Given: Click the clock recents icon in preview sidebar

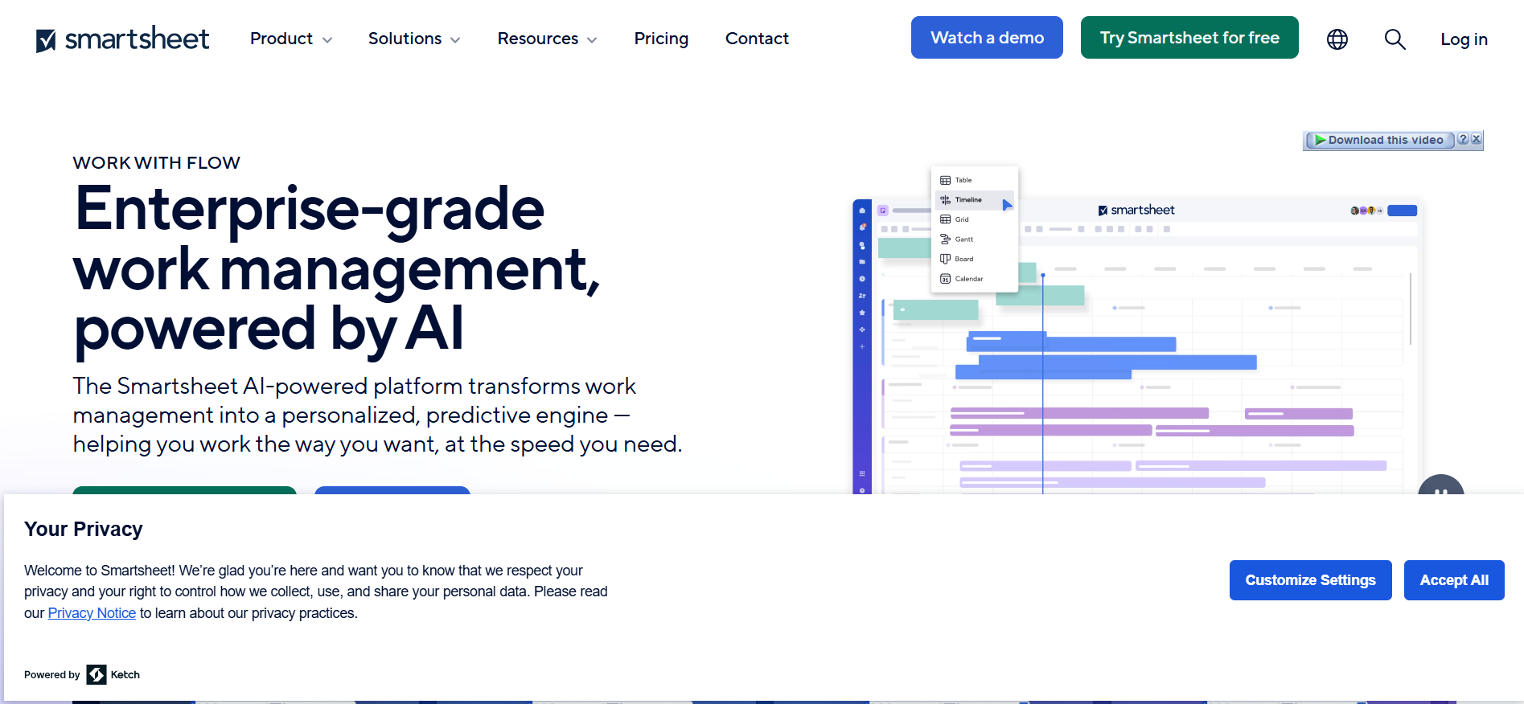Looking at the screenshot, I should point(862,279).
